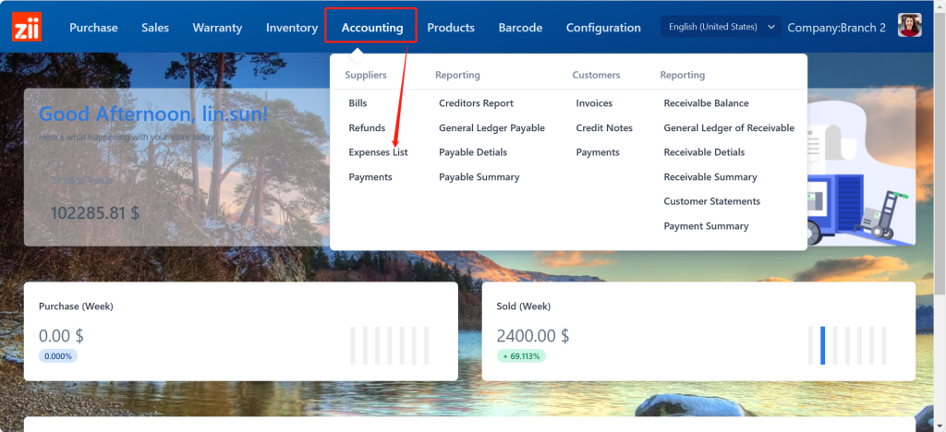Image resolution: width=946 pixels, height=432 pixels.
Task: Click the highlighted blue bar in Sold chart
Action: coord(822,345)
